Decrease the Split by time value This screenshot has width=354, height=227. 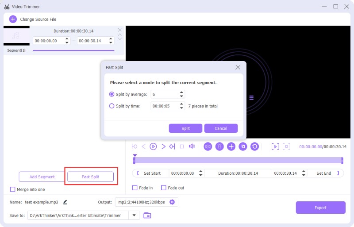(181, 108)
